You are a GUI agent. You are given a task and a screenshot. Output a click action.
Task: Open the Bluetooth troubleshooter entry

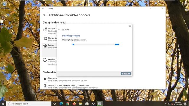(68, 79)
